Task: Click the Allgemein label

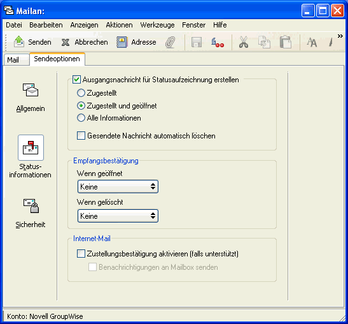Action: click(31, 108)
